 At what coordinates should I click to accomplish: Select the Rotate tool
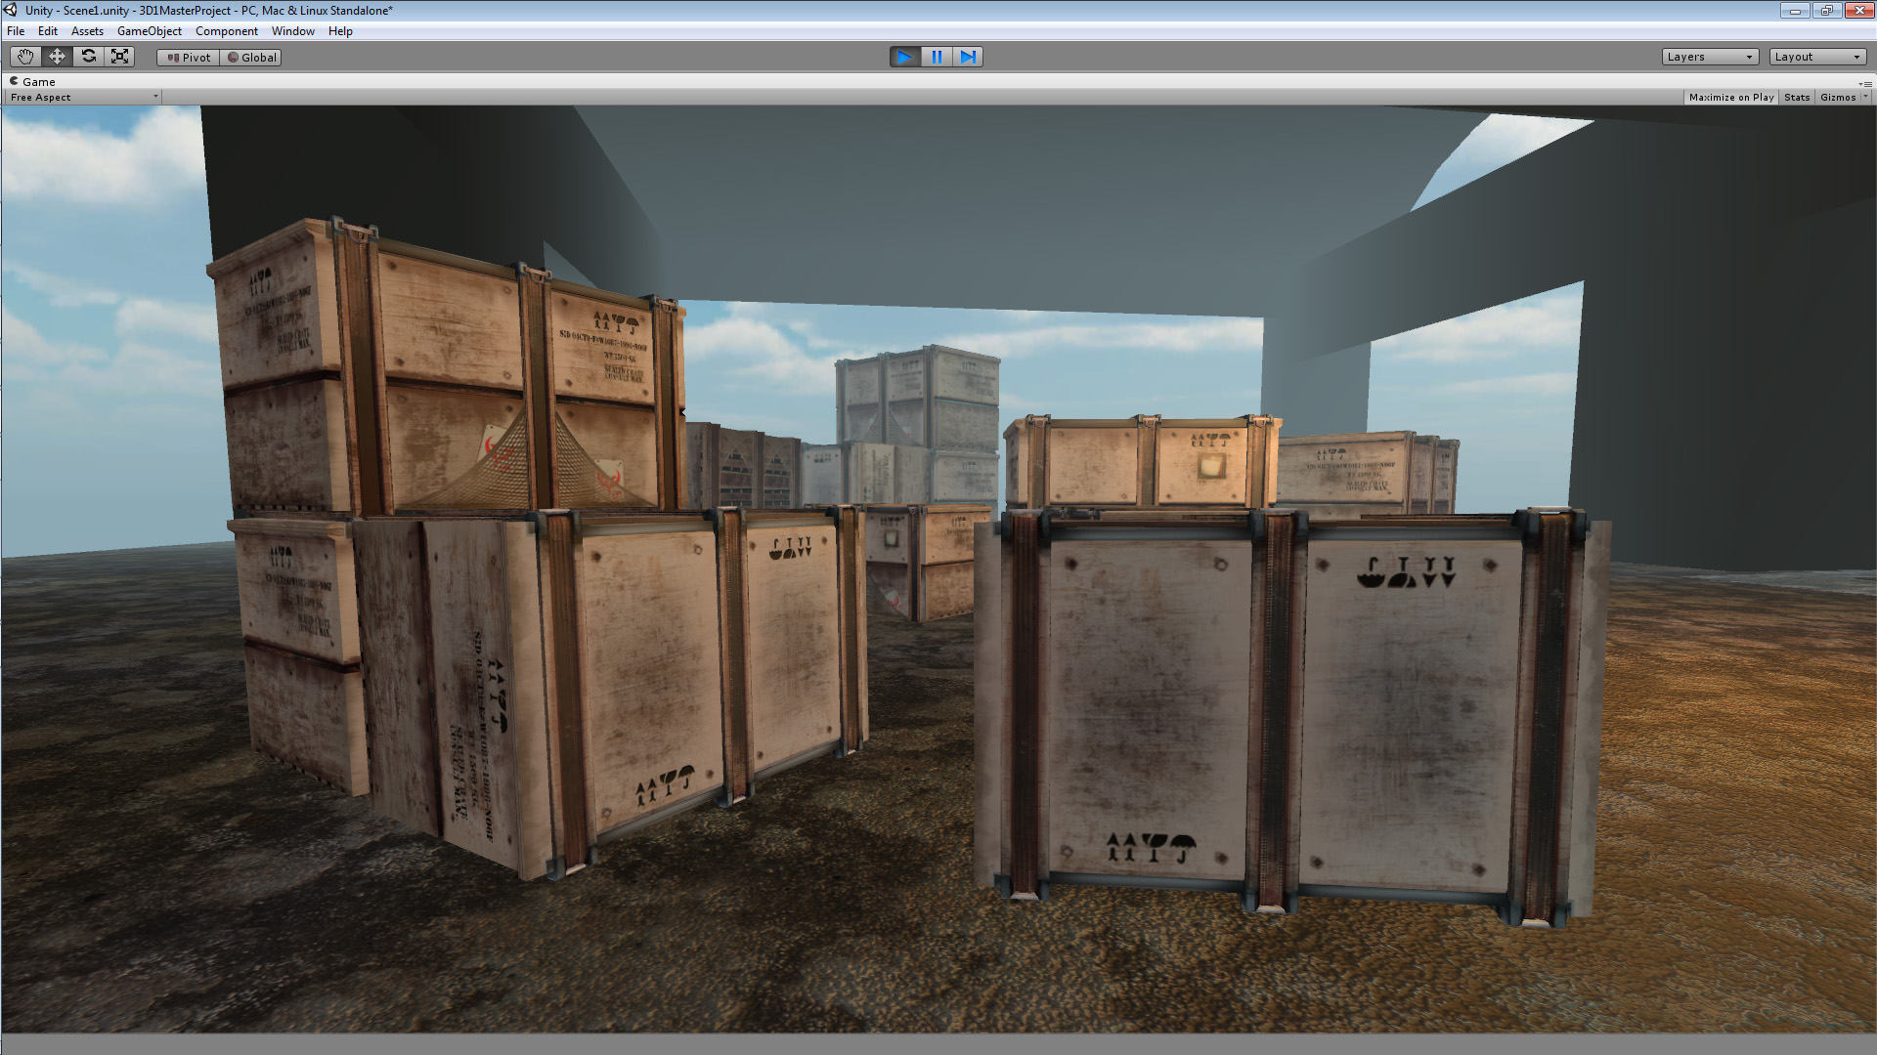pos(88,57)
